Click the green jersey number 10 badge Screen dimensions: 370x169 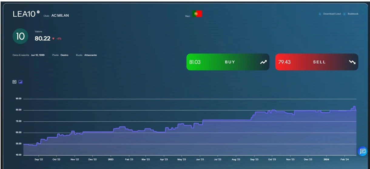pyautogui.click(x=20, y=36)
